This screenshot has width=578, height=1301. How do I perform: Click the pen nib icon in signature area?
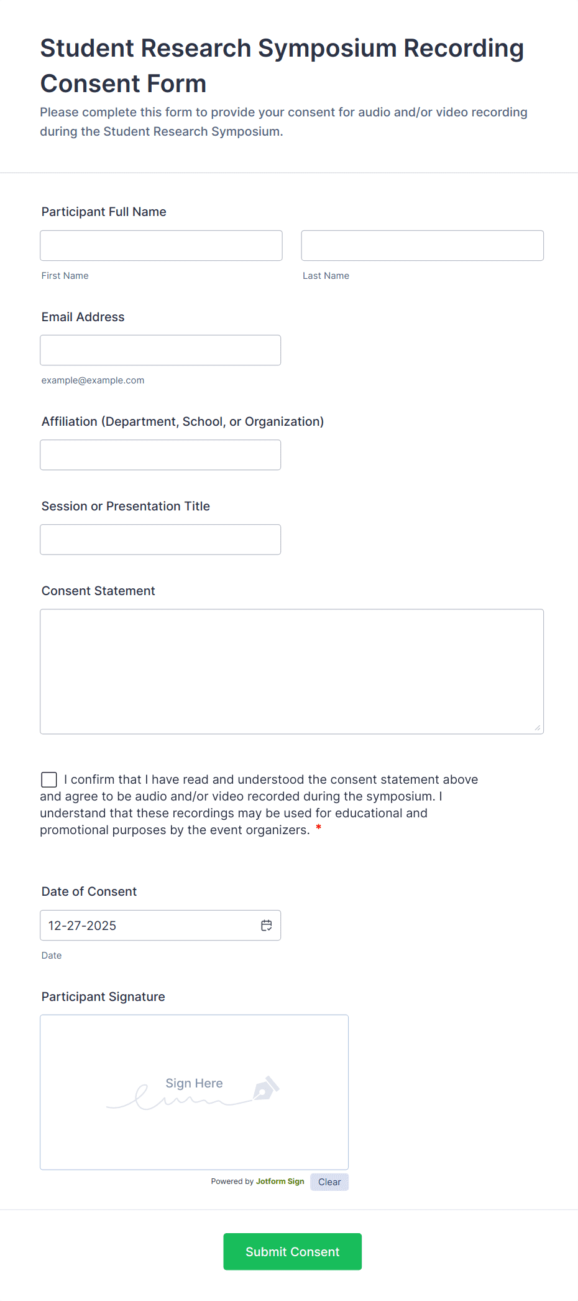(x=266, y=1089)
